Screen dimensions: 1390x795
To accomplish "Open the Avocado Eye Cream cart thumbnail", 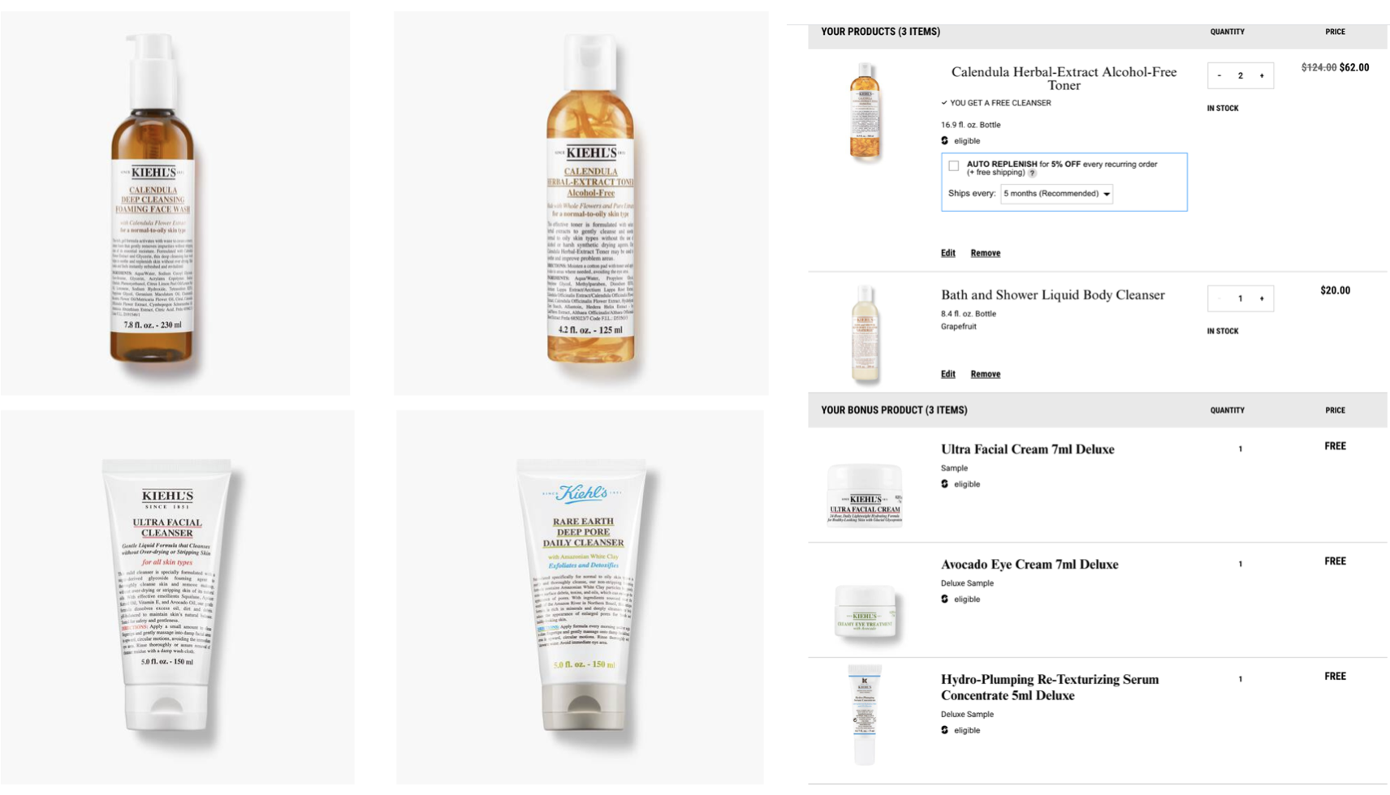I will pos(866,611).
